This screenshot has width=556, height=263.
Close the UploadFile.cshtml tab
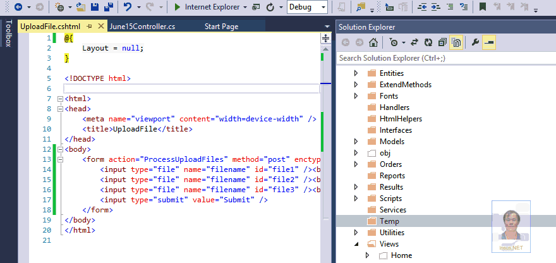pyautogui.click(x=100, y=27)
